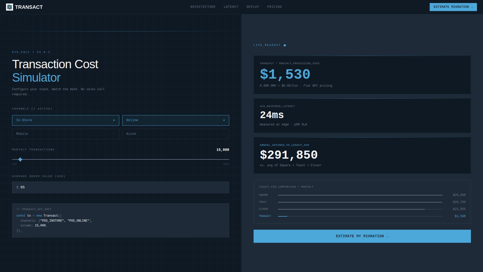Disable the In-Store channel

click(x=65, y=120)
